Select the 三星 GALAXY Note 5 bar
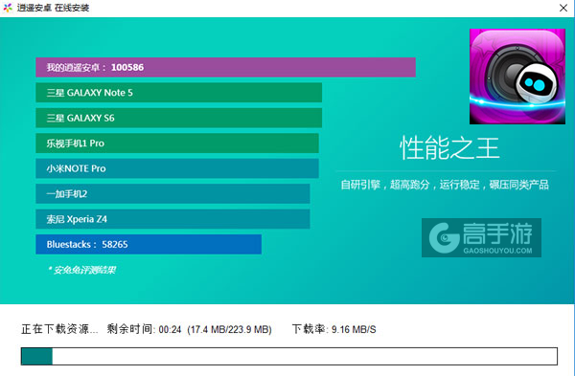 pyautogui.click(x=178, y=93)
